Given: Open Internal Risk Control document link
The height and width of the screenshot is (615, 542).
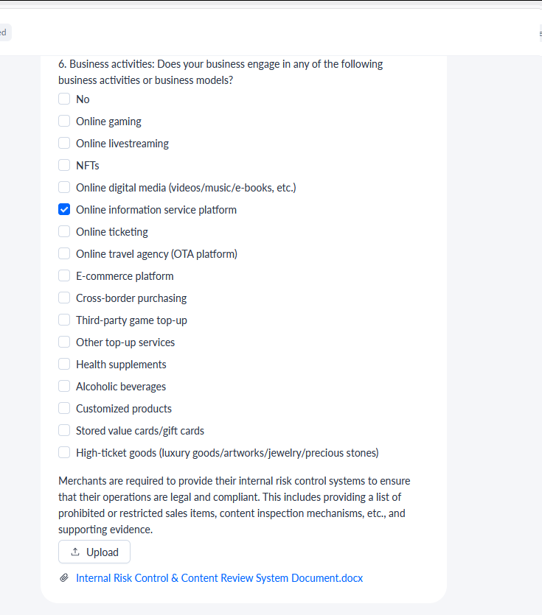Looking at the screenshot, I should coord(219,578).
